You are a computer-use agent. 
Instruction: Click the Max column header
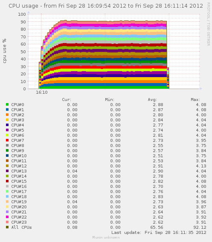tap(195, 100)
